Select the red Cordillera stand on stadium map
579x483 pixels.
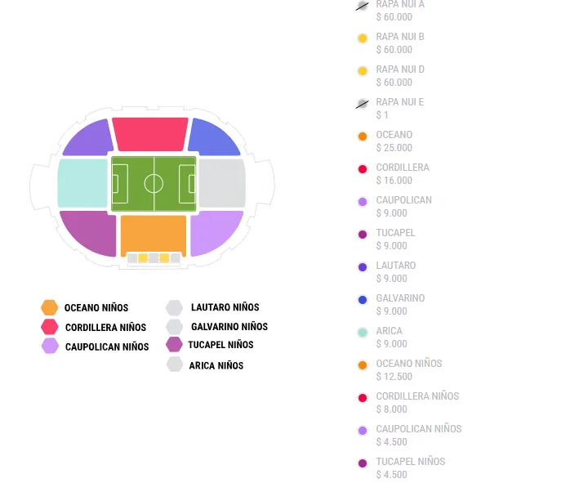(x=150, y=134)
